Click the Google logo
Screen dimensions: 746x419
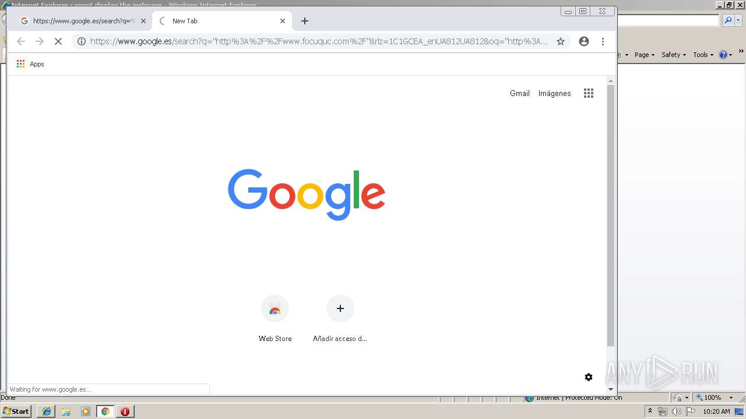(x=307, y=194)
